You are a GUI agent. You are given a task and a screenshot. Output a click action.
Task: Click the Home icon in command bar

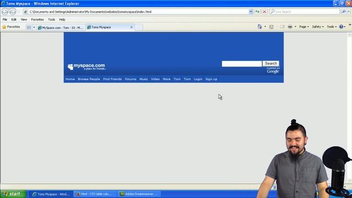260,27
